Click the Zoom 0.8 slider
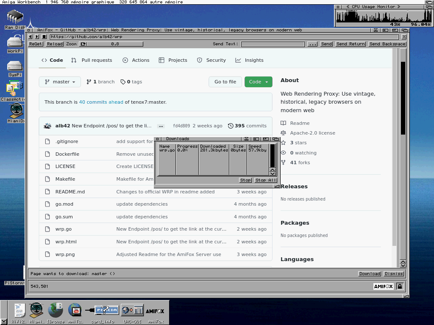The height and width of the screenshot is (325, 434). coord(115,44)
